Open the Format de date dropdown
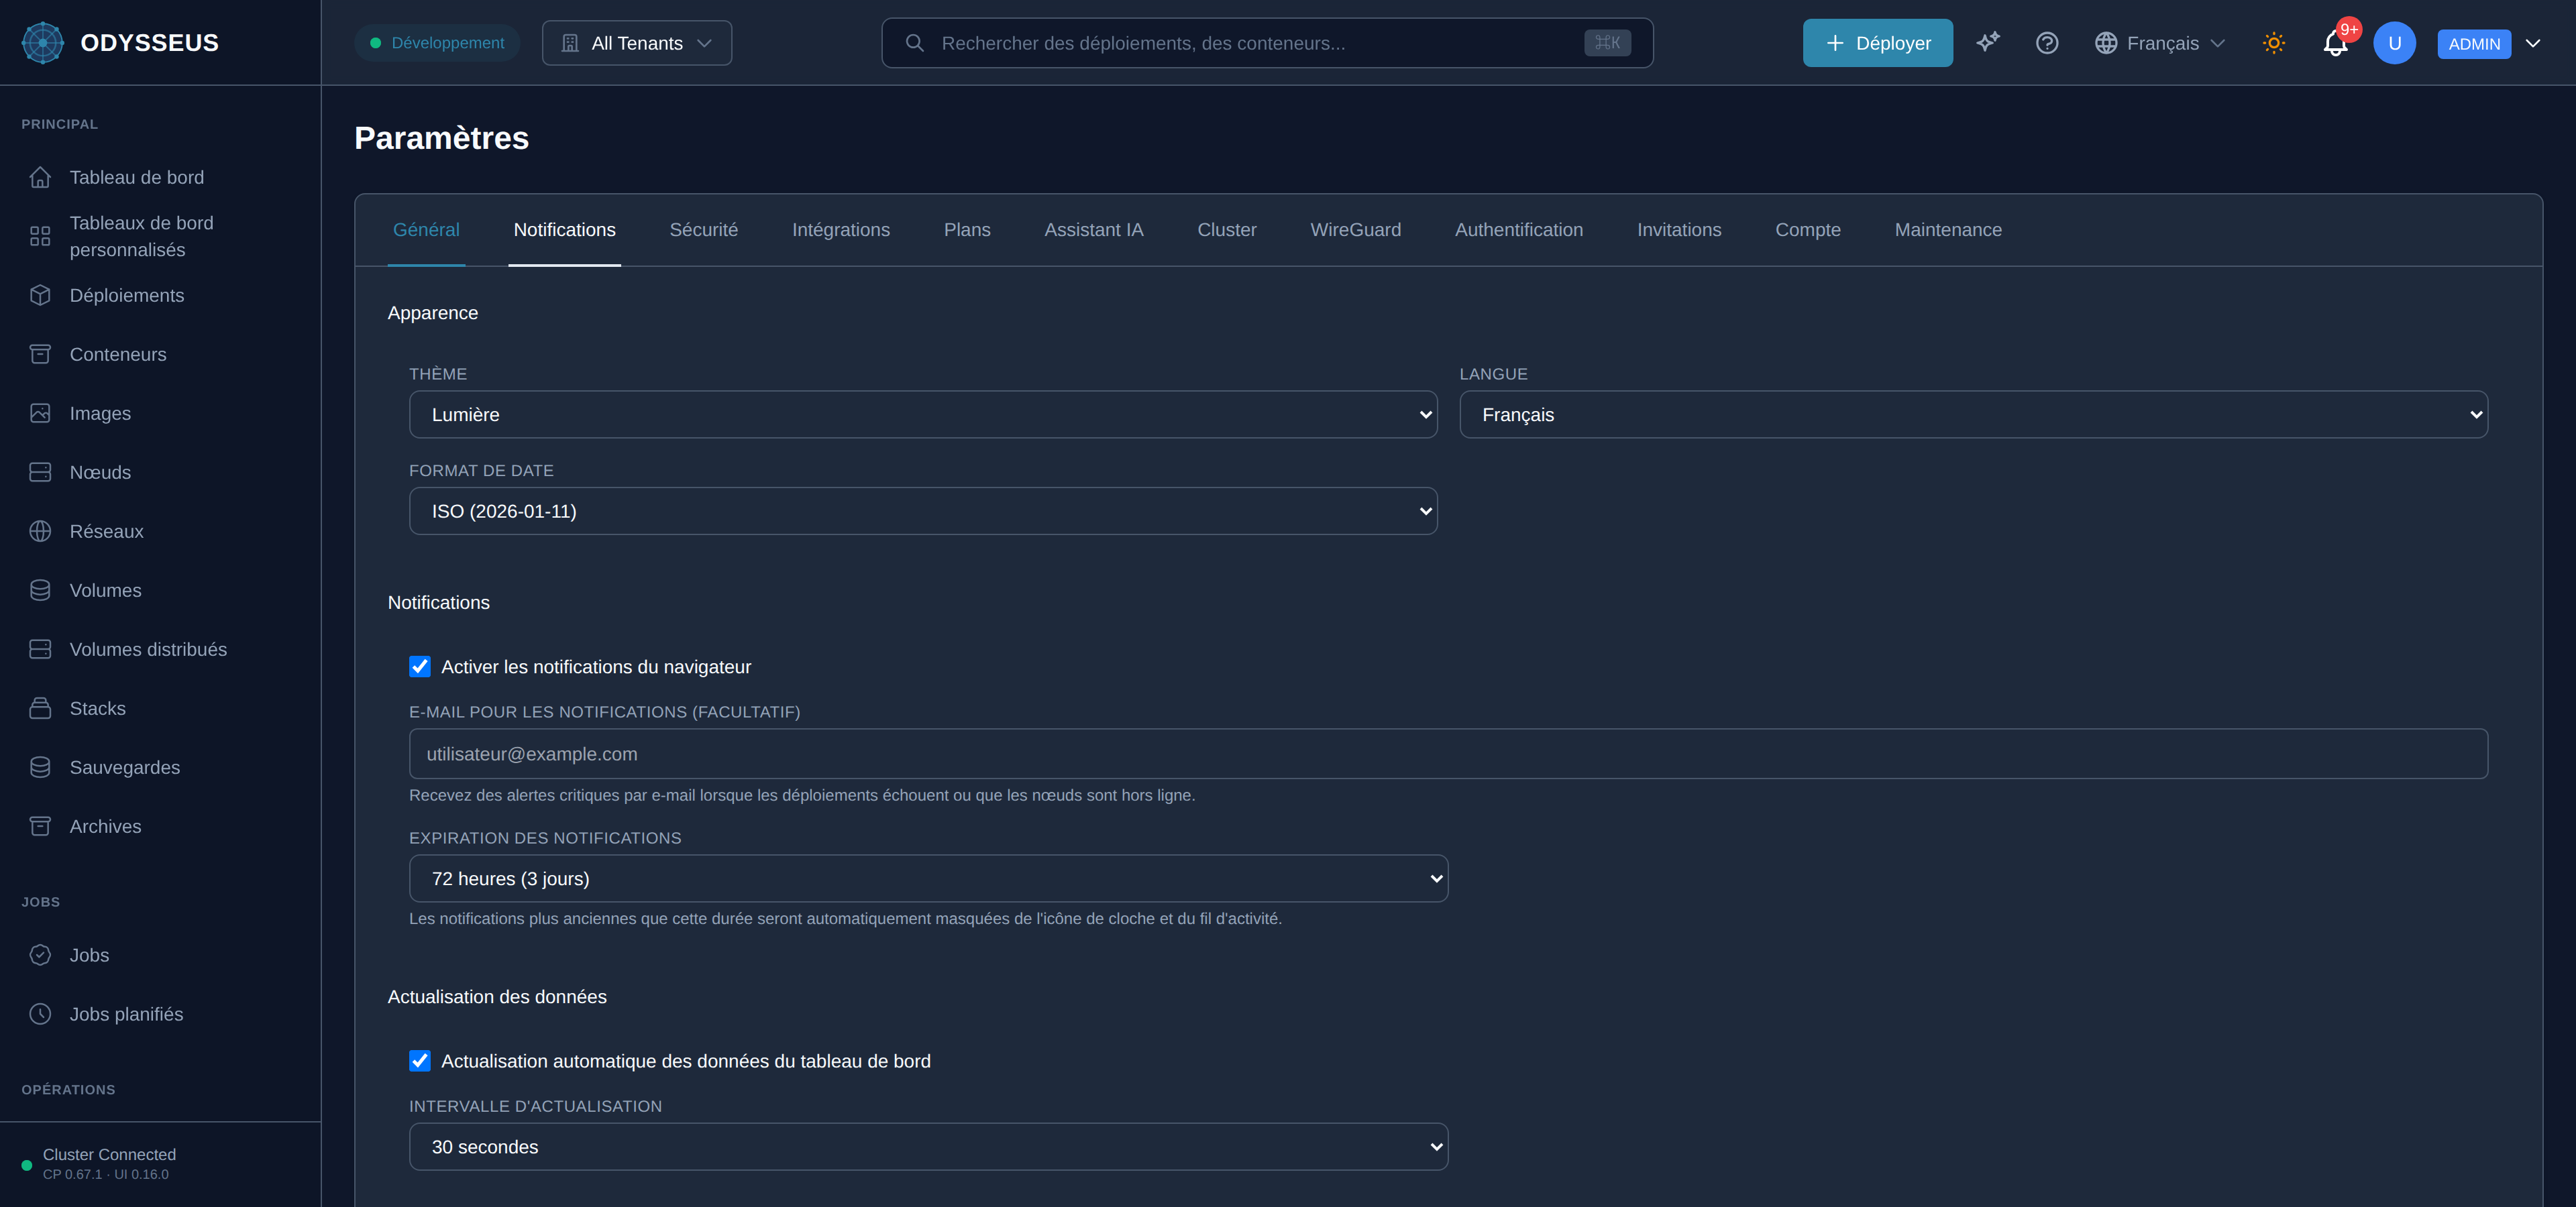The height and width of the screenshot is (1207, 2576). 923,510
